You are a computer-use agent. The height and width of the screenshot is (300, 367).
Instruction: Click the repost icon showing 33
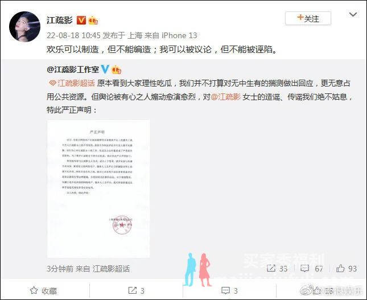(277, 268)
